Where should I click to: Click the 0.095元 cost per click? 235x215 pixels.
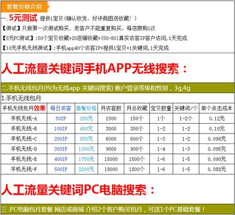pos(217,149)
